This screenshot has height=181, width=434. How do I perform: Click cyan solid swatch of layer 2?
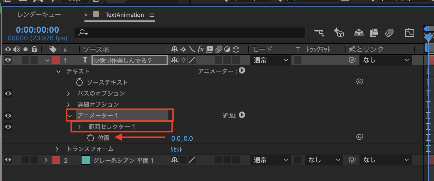(x=85, y=160)
